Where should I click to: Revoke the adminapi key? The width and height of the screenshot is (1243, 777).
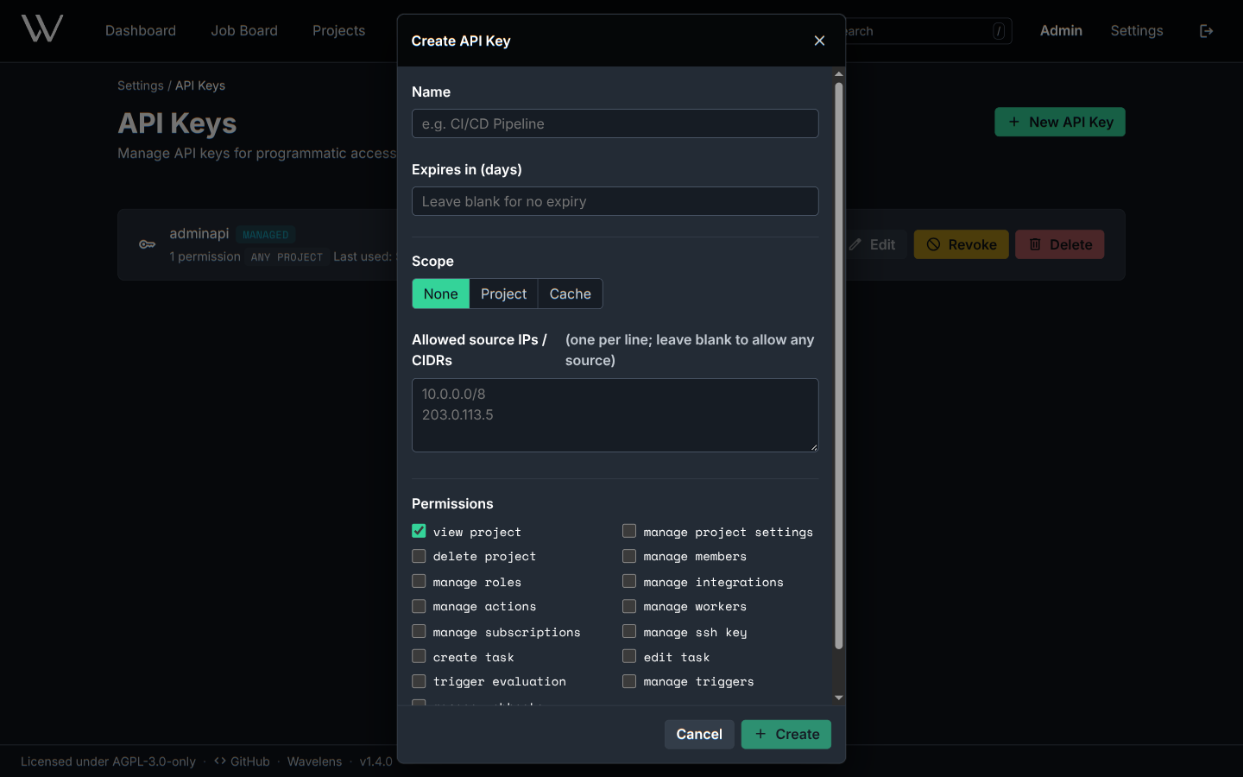[x=962, y=244]
